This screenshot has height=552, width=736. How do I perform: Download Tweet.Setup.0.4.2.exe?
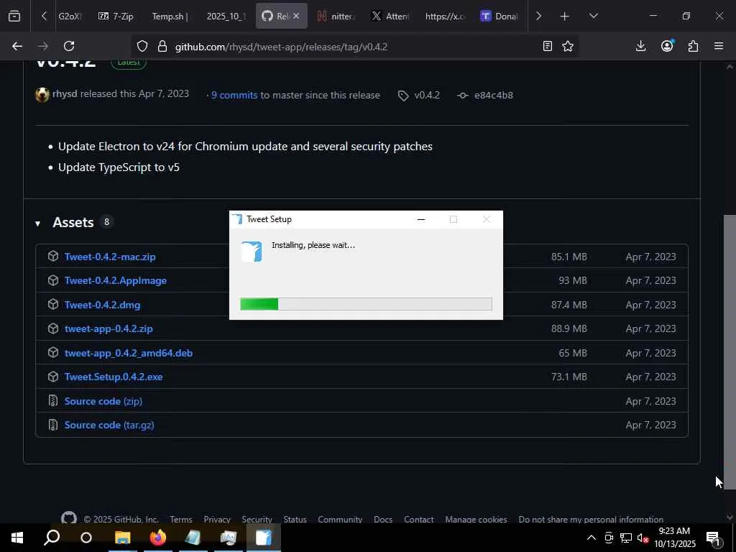(114, 377)
